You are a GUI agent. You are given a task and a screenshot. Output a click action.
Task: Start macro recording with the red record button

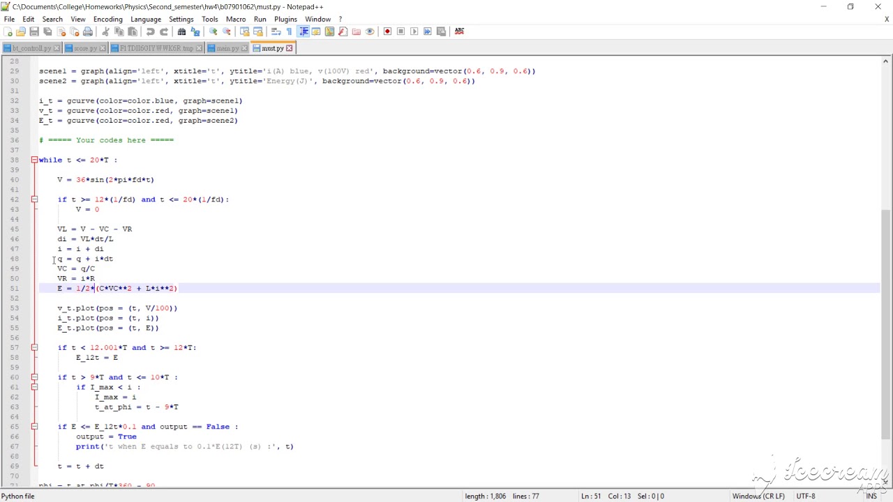(387, 31)
